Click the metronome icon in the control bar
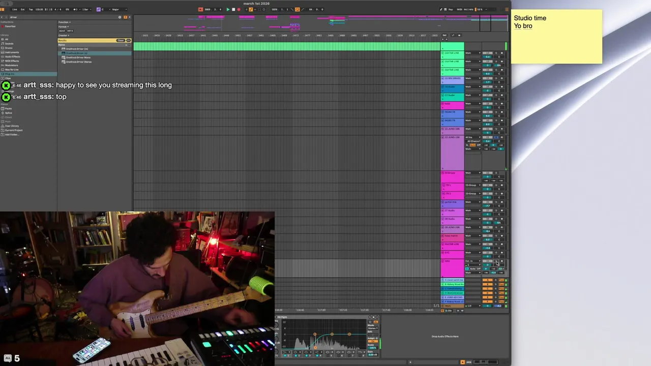The height and width of the screenshot is (366, 651). click(75, 9)
